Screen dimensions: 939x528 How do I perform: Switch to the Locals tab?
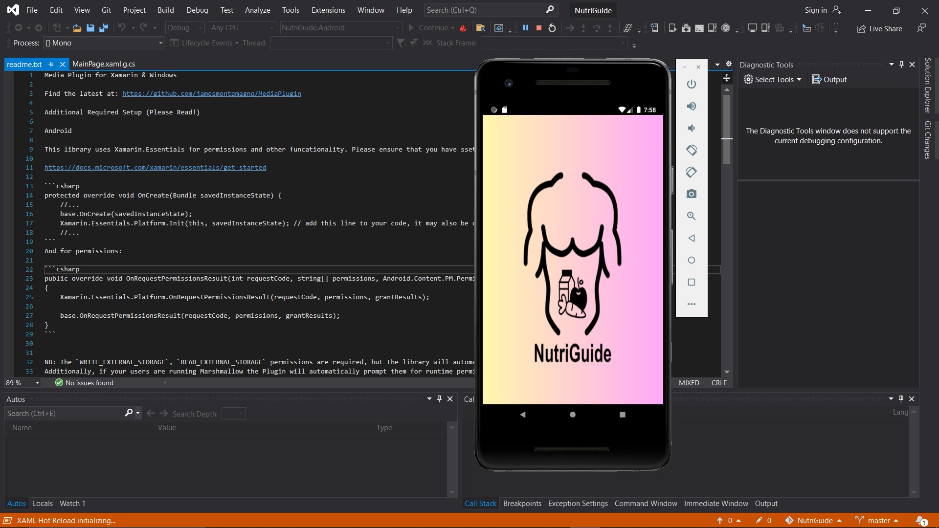[x=43, y=504]
